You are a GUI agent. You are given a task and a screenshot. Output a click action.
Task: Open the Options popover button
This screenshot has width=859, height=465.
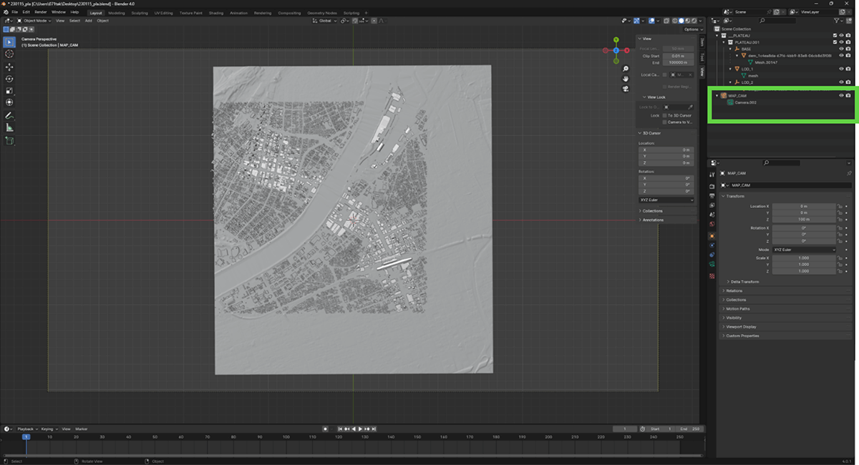click(692, 29)
